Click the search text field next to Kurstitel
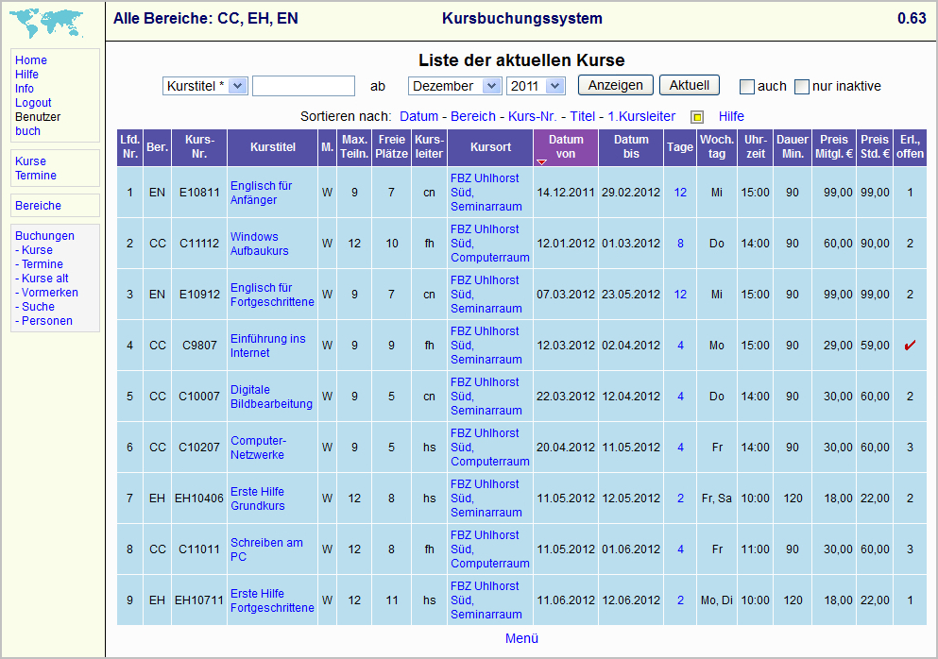This screenshot has height=659, width=938. pyautogui.click(x=304, y=86)
